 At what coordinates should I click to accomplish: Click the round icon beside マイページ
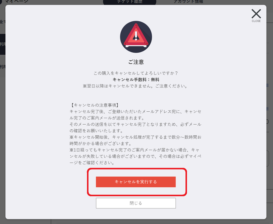(1, 2)
